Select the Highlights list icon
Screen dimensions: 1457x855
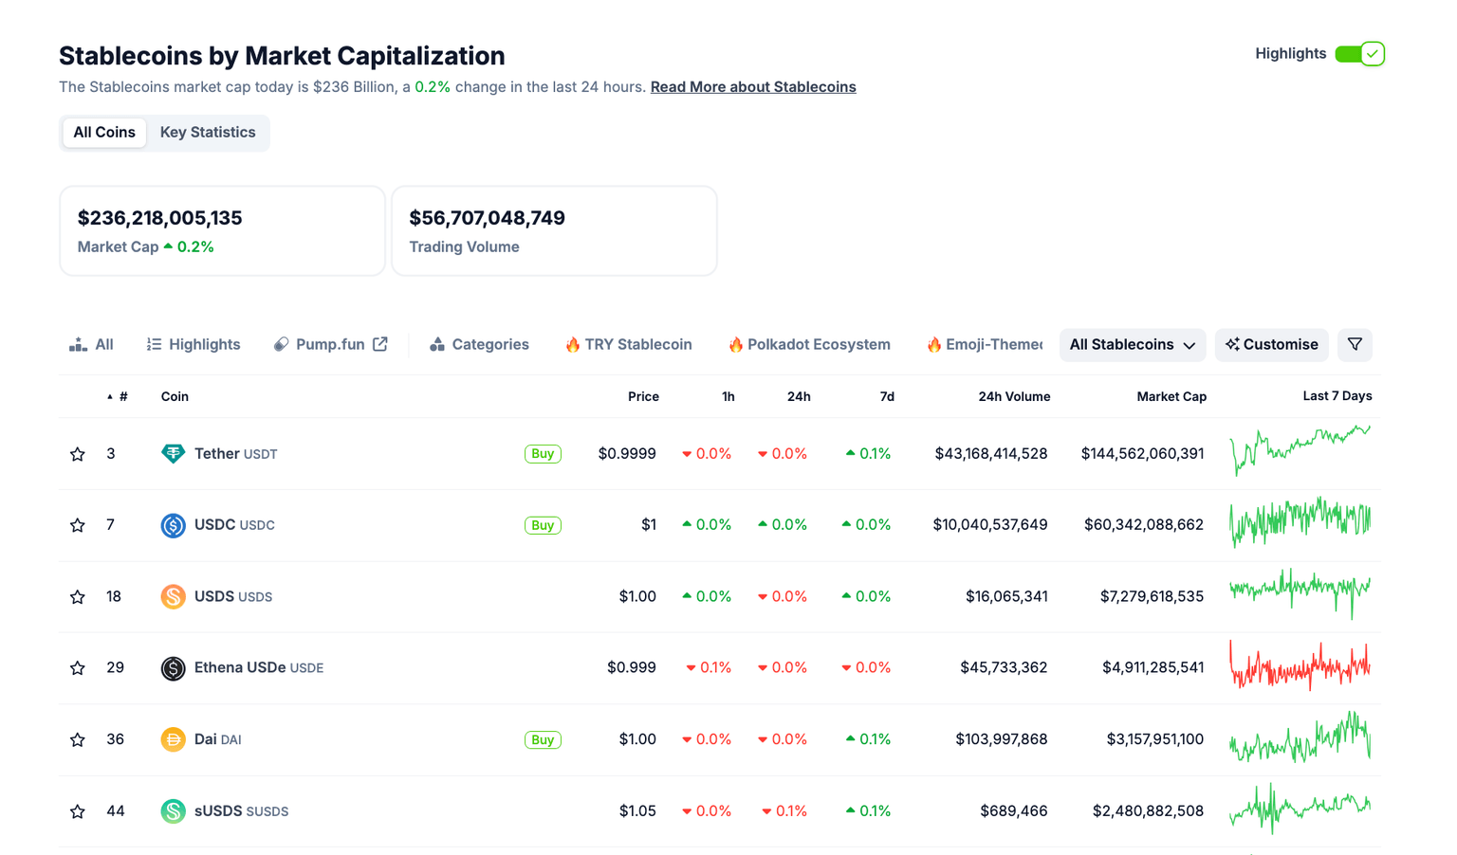[154, 344]
